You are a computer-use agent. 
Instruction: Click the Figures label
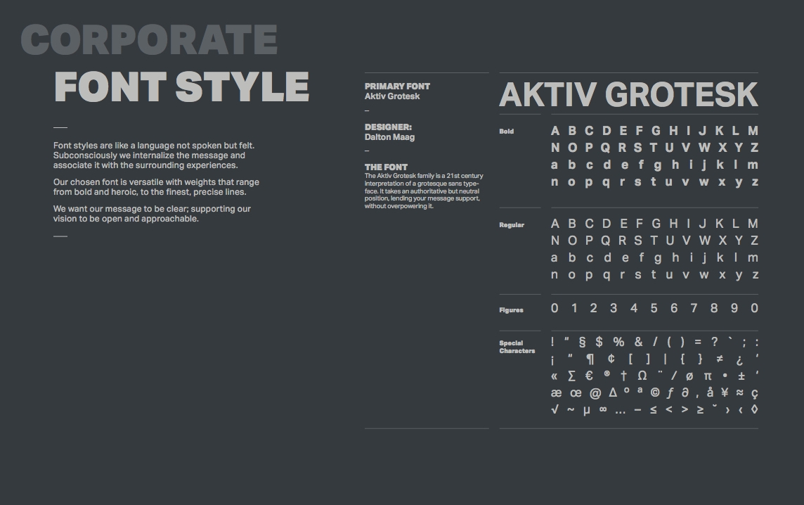tap(511, 310)
